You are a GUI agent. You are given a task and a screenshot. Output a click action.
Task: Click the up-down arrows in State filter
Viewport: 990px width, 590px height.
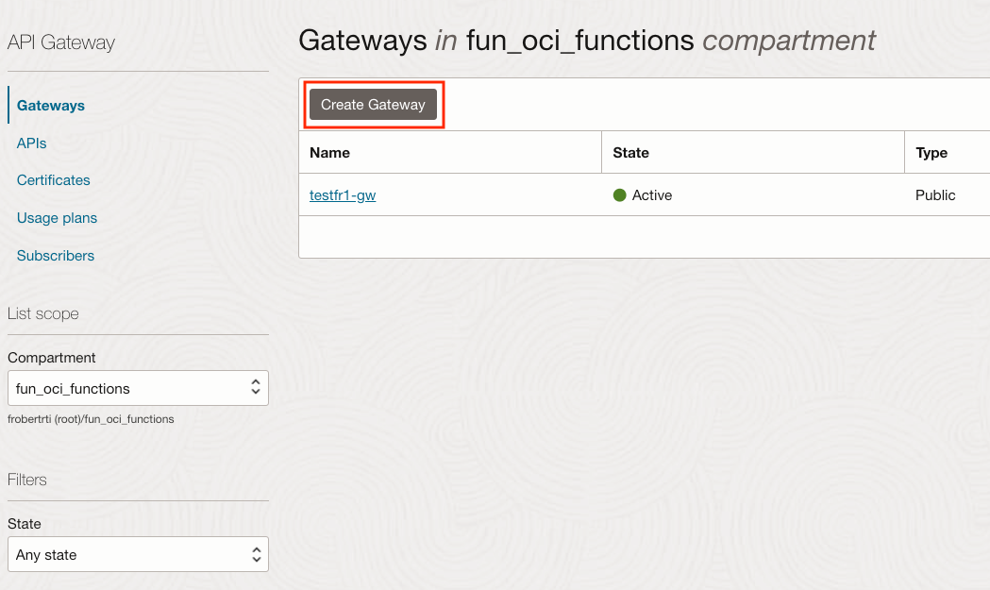255,555
